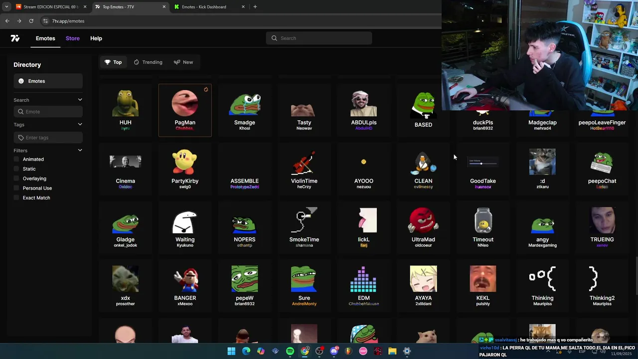Open the EDM equalizer emote
Viewport: 638px width, 359px height.
[363, 286]
